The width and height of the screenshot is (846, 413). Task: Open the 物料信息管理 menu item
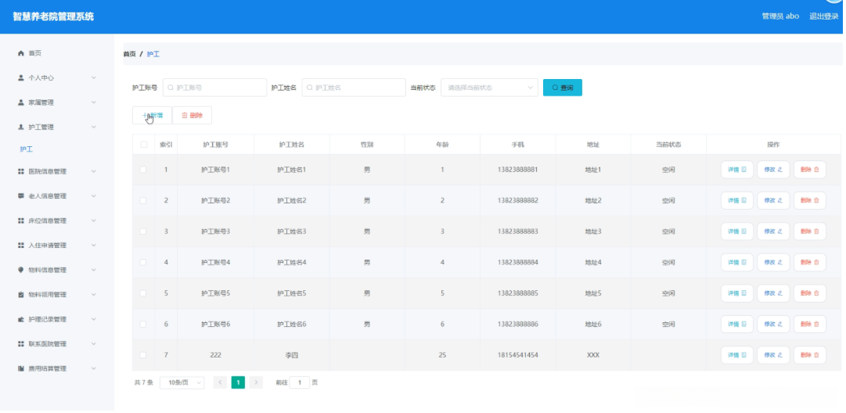click(x=56, y=270)
